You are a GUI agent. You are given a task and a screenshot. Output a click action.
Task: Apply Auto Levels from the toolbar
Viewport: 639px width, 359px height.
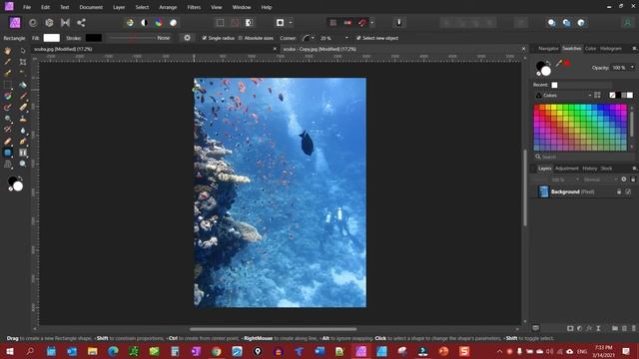point(130,23)
